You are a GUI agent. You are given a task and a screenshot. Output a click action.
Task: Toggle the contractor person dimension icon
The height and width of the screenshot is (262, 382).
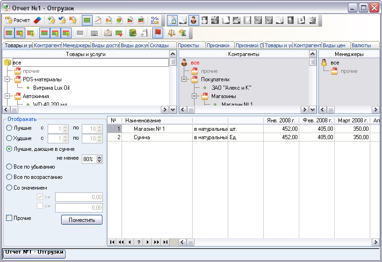[x=194, y=20]
